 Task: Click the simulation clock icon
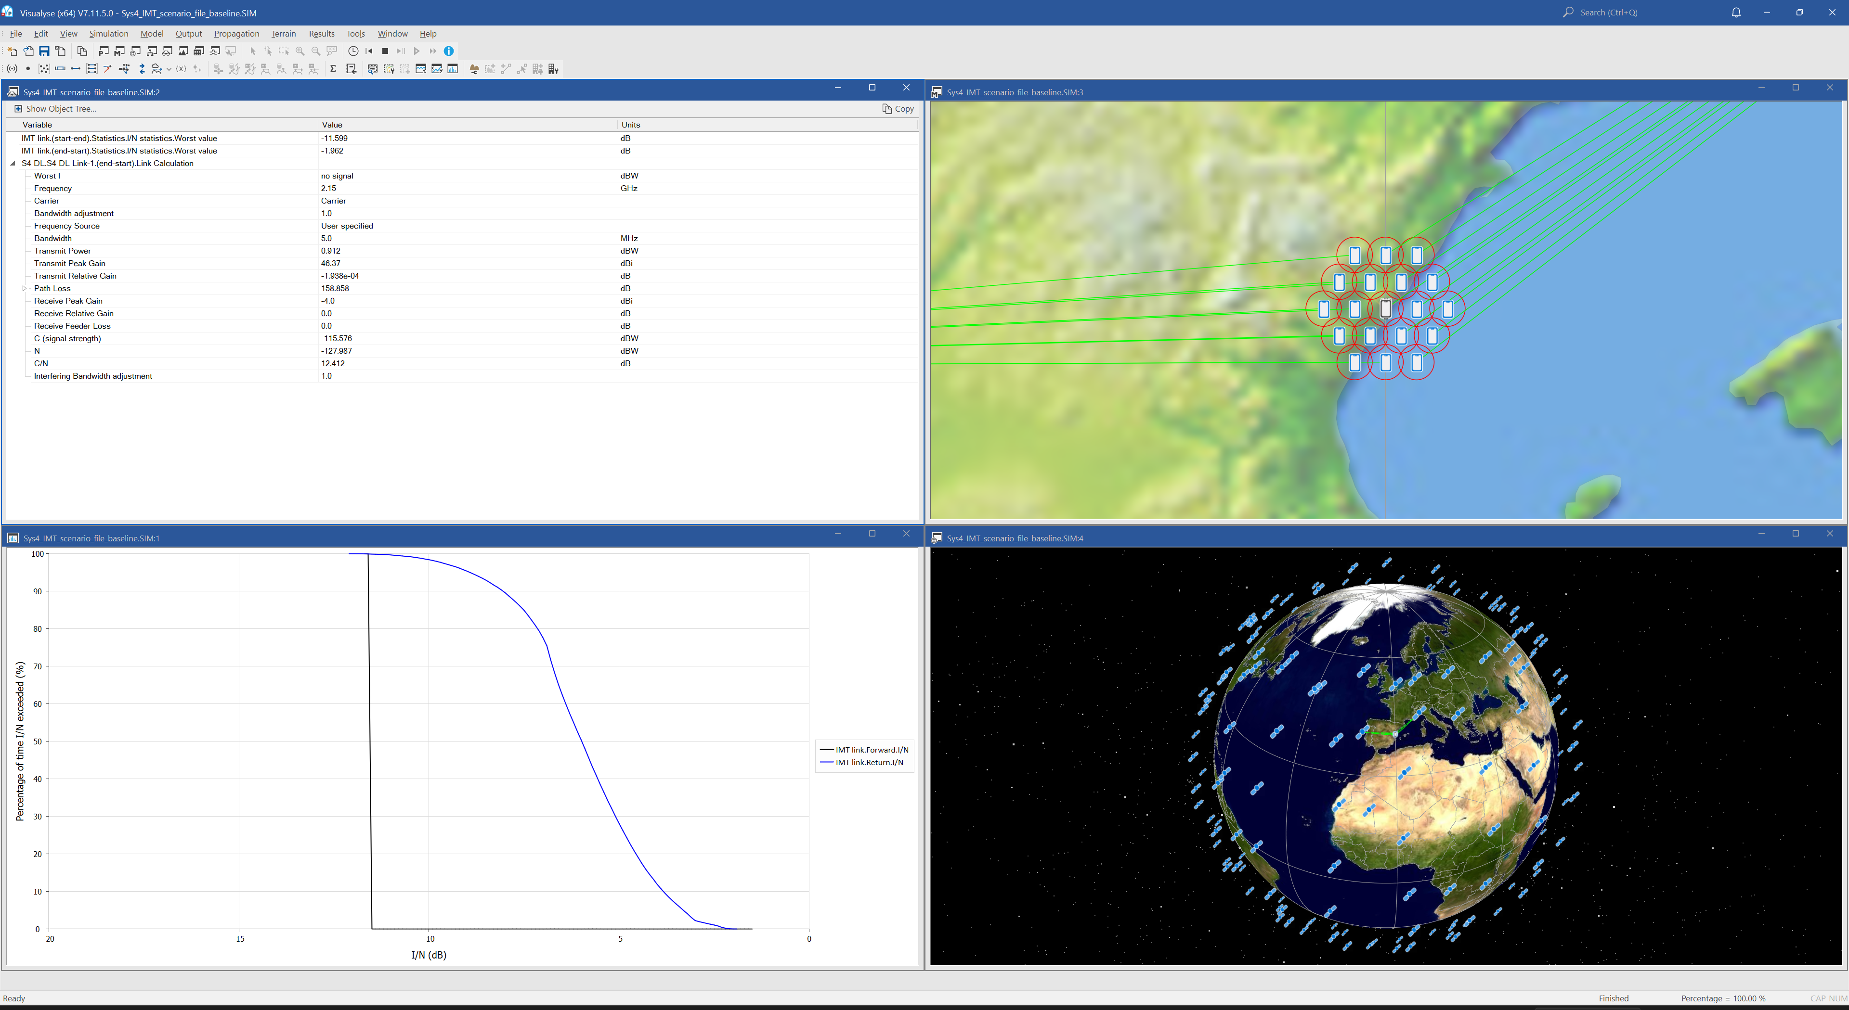[x=353, y=51]
